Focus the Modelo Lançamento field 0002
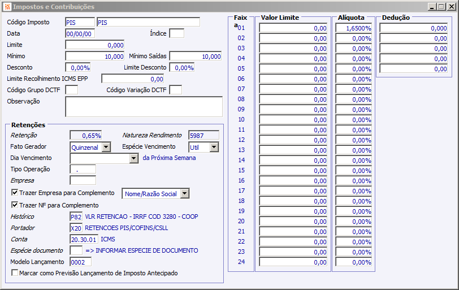This screenshot has height=290, width=459. click(x=80, y=262)
